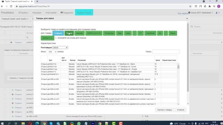Select the 'case' search word tag
This screenshot has width=223, height=125.
click(x=128, y=33)
